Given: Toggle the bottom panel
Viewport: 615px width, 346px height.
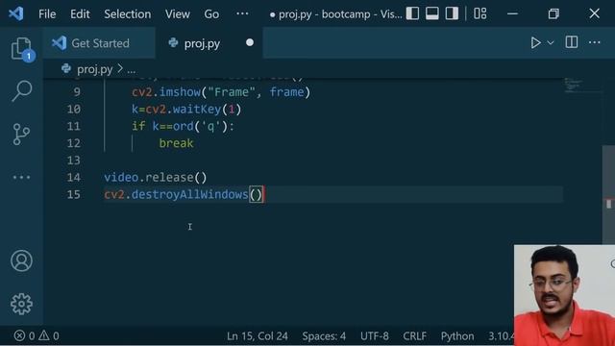Looking at the screenshot, I should pos(432,13).
